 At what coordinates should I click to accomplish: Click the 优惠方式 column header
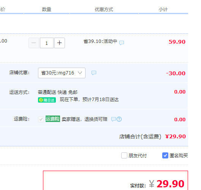[x=104, y=9]
